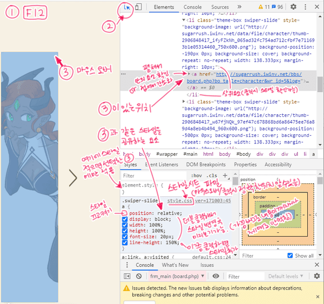
Task: Open console settings gear in drawer
Action: coord(316,277)
